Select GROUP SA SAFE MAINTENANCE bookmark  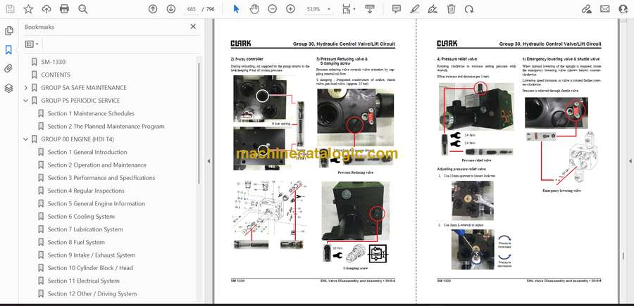click(84, 88)
